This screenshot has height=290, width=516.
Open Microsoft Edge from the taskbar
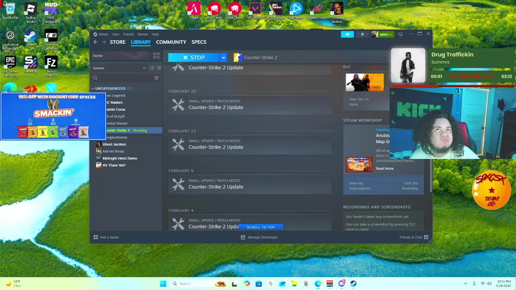318,284
